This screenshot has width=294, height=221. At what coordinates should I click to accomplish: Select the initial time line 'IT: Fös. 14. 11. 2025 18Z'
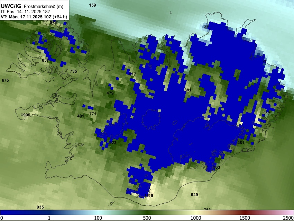click(26, 11)
